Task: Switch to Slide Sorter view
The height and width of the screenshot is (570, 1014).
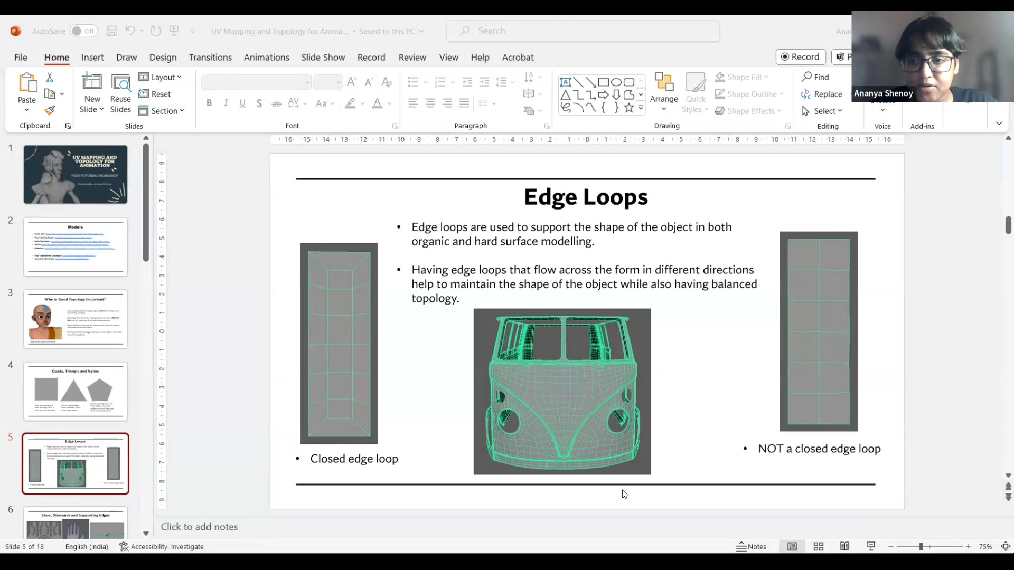Action: pos(819,547)
